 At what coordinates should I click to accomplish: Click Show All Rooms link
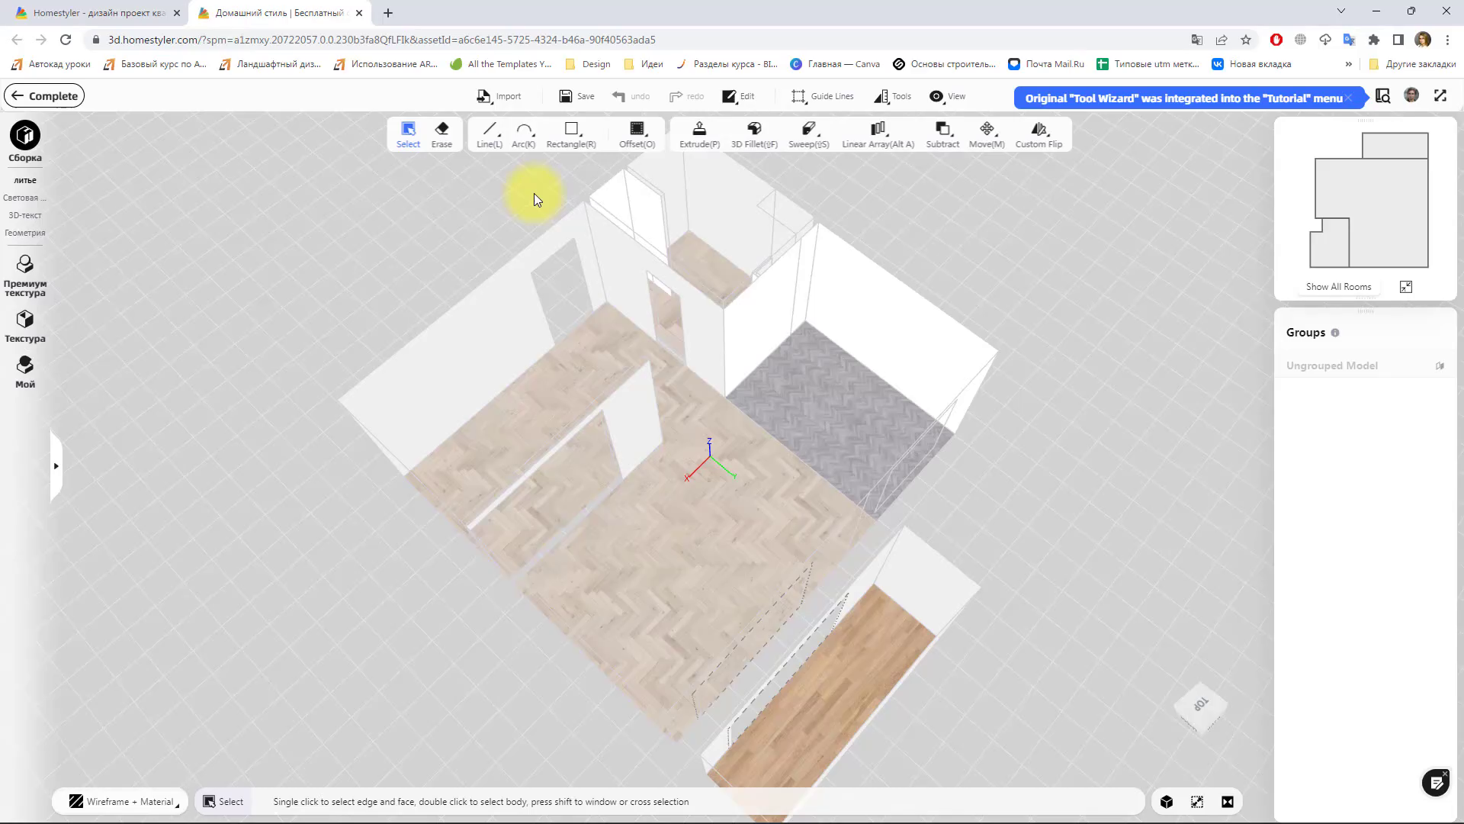tap(1338, 287)
